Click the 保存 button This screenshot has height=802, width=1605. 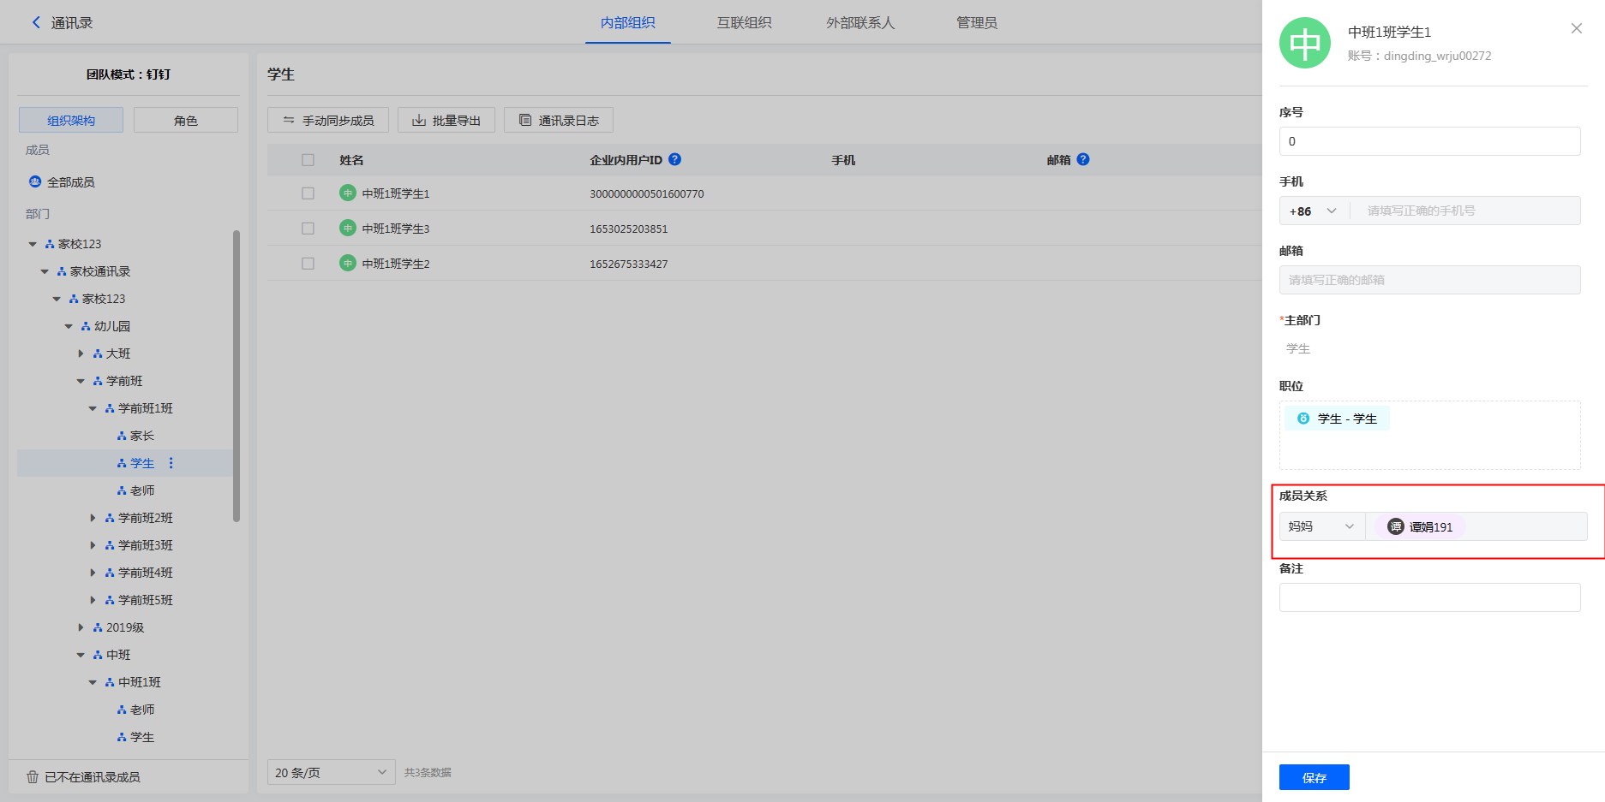click(1314, 777)
